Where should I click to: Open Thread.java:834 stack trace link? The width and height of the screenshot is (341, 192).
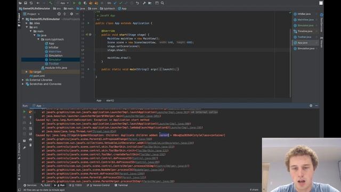103,132
